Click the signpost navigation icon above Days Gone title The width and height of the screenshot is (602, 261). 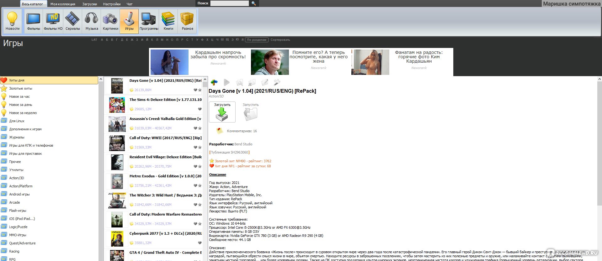[214, 82]
